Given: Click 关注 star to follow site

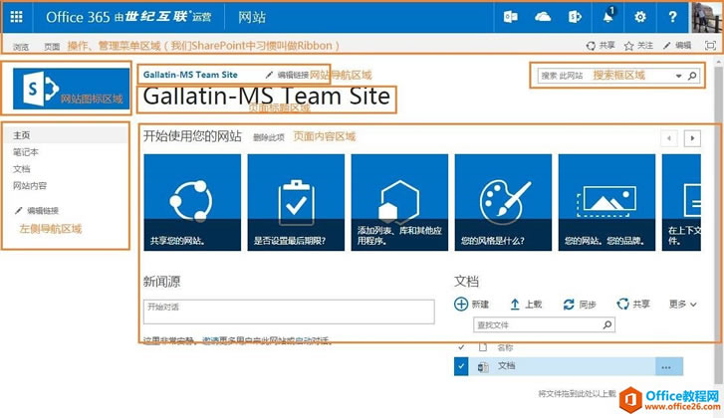Looking at the screenshot, I should [638, 45].
